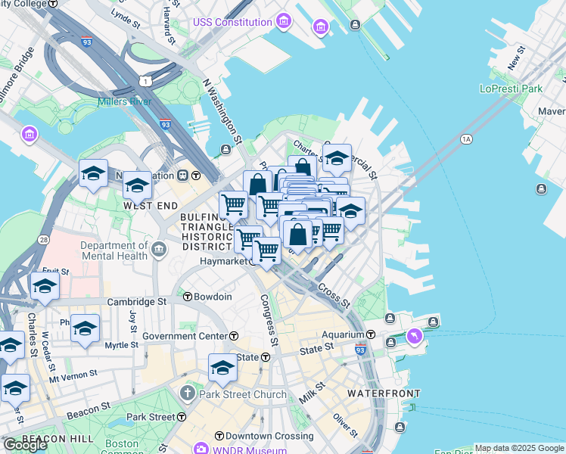
Task: Select the Oliver St street label
Action: [x=346, y=425]
